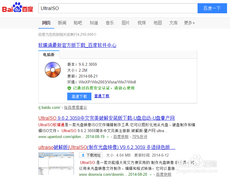Screen dimensions: 230x179
Task: Click the version text 9.6.2.3059
Action: [x=88, y=64]
